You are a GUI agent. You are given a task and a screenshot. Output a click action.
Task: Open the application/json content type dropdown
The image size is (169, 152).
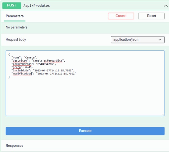coord(138,40)
